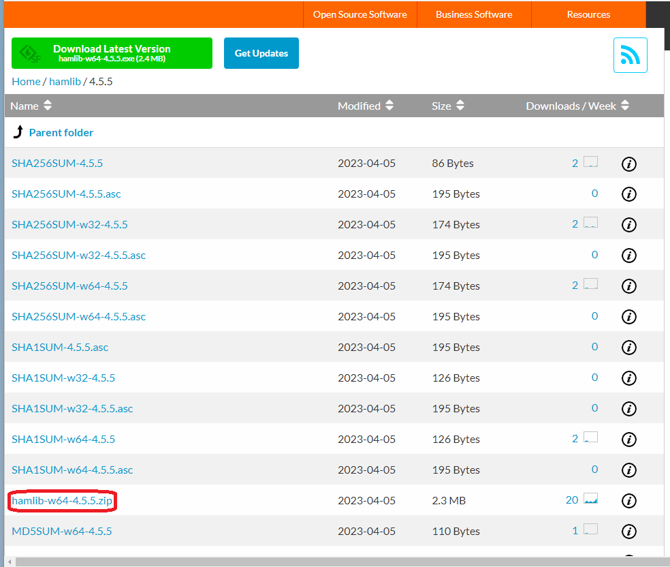Sort files by Modified date
This screenshot has height=567, width=670.
(x=366, y=106)
